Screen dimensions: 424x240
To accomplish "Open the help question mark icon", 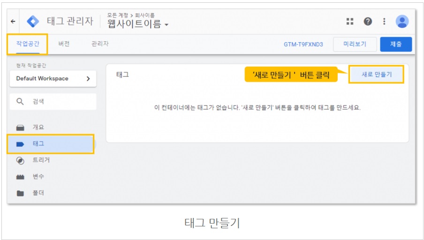I will click(368, 22).
